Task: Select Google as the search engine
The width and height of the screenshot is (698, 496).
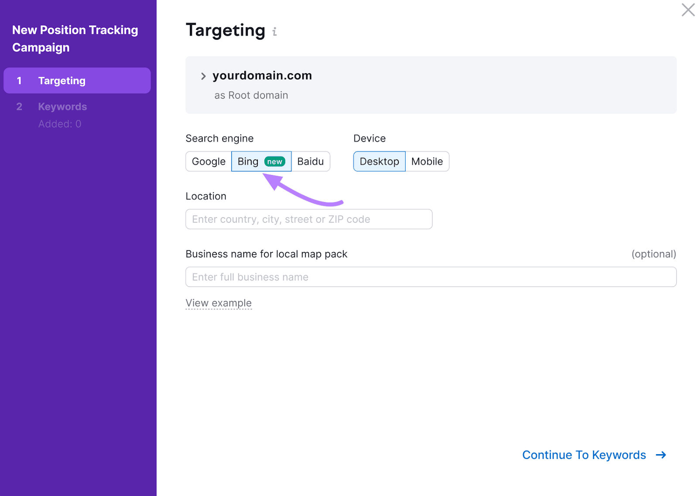Action: point(208,161)
